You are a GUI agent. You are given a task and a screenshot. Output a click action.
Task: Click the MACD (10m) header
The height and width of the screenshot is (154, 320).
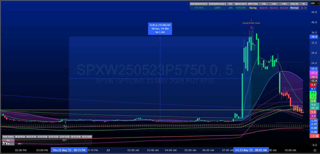(x=253, y=4)
